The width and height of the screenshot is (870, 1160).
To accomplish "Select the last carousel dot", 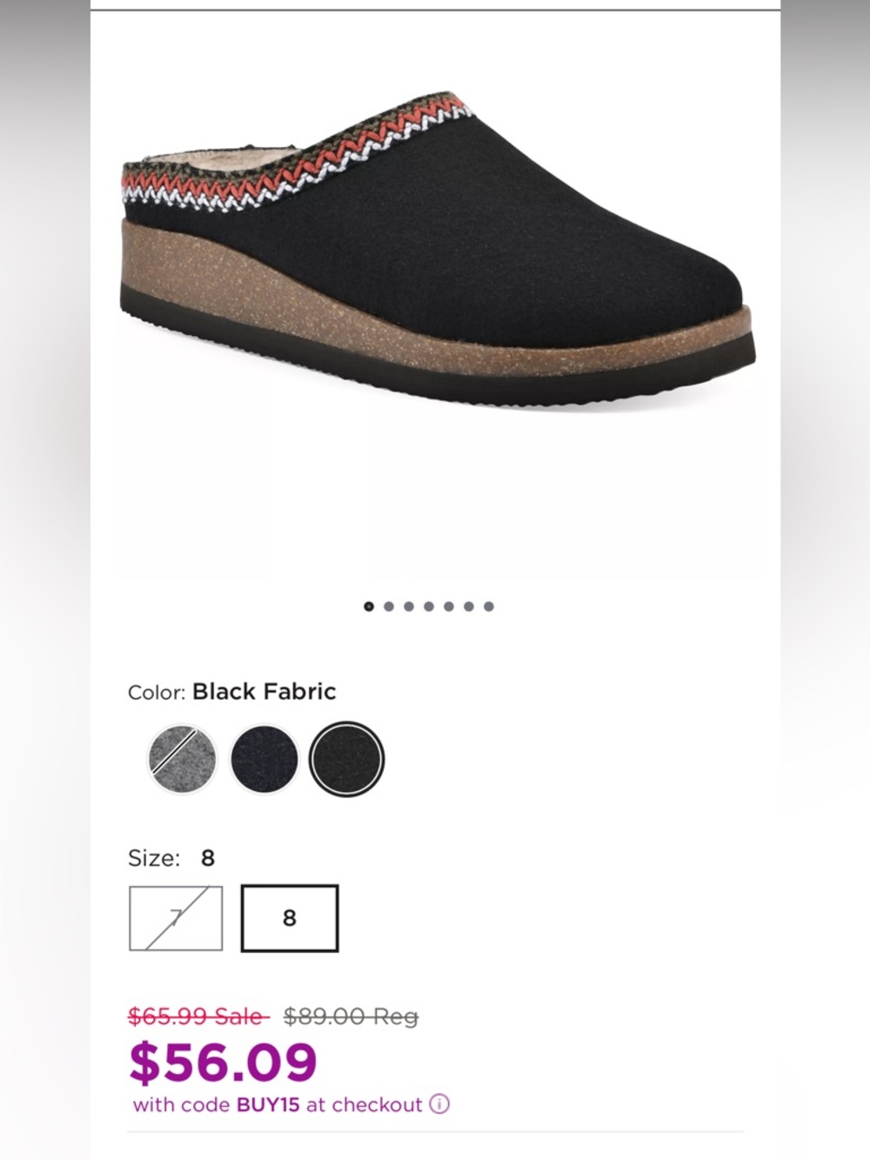I will [489, 607].
